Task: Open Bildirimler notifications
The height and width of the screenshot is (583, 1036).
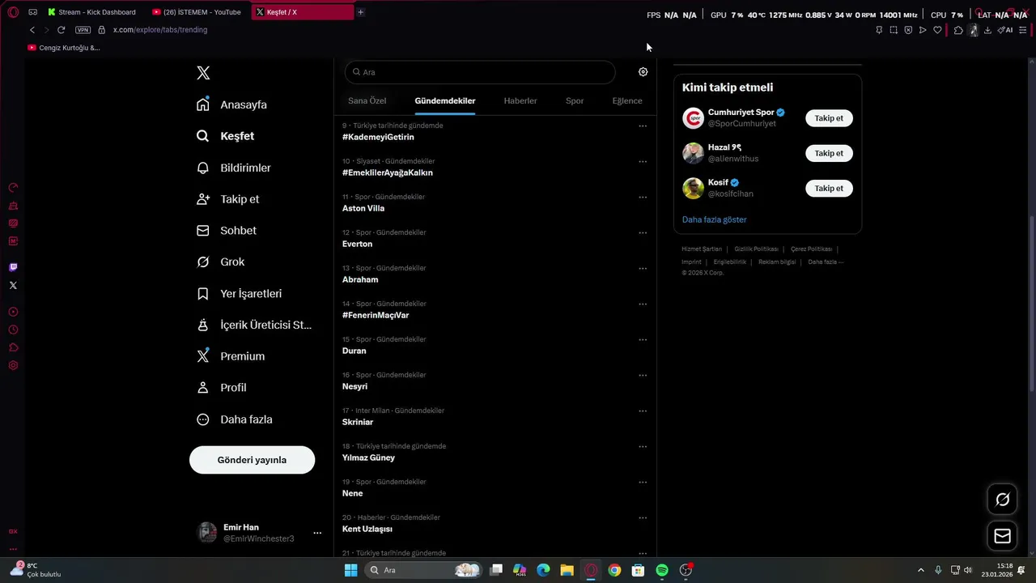Action: 235,168
